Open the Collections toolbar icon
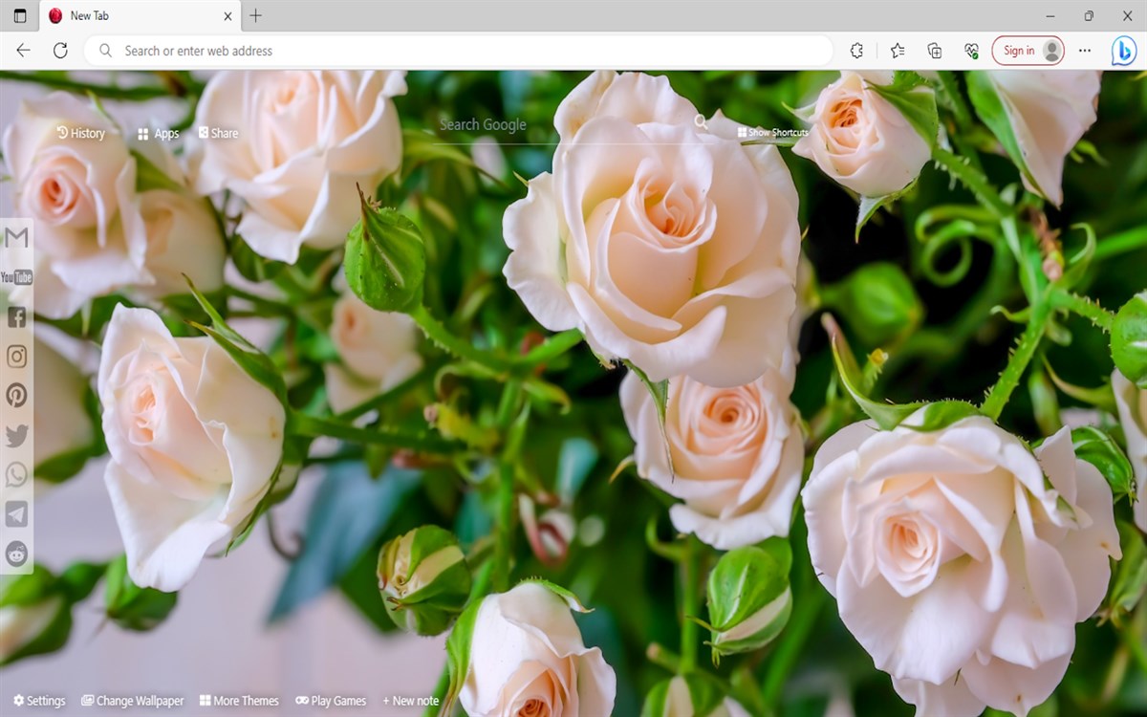This screenshot has height=717, width=1147. [x=935, y=51]
